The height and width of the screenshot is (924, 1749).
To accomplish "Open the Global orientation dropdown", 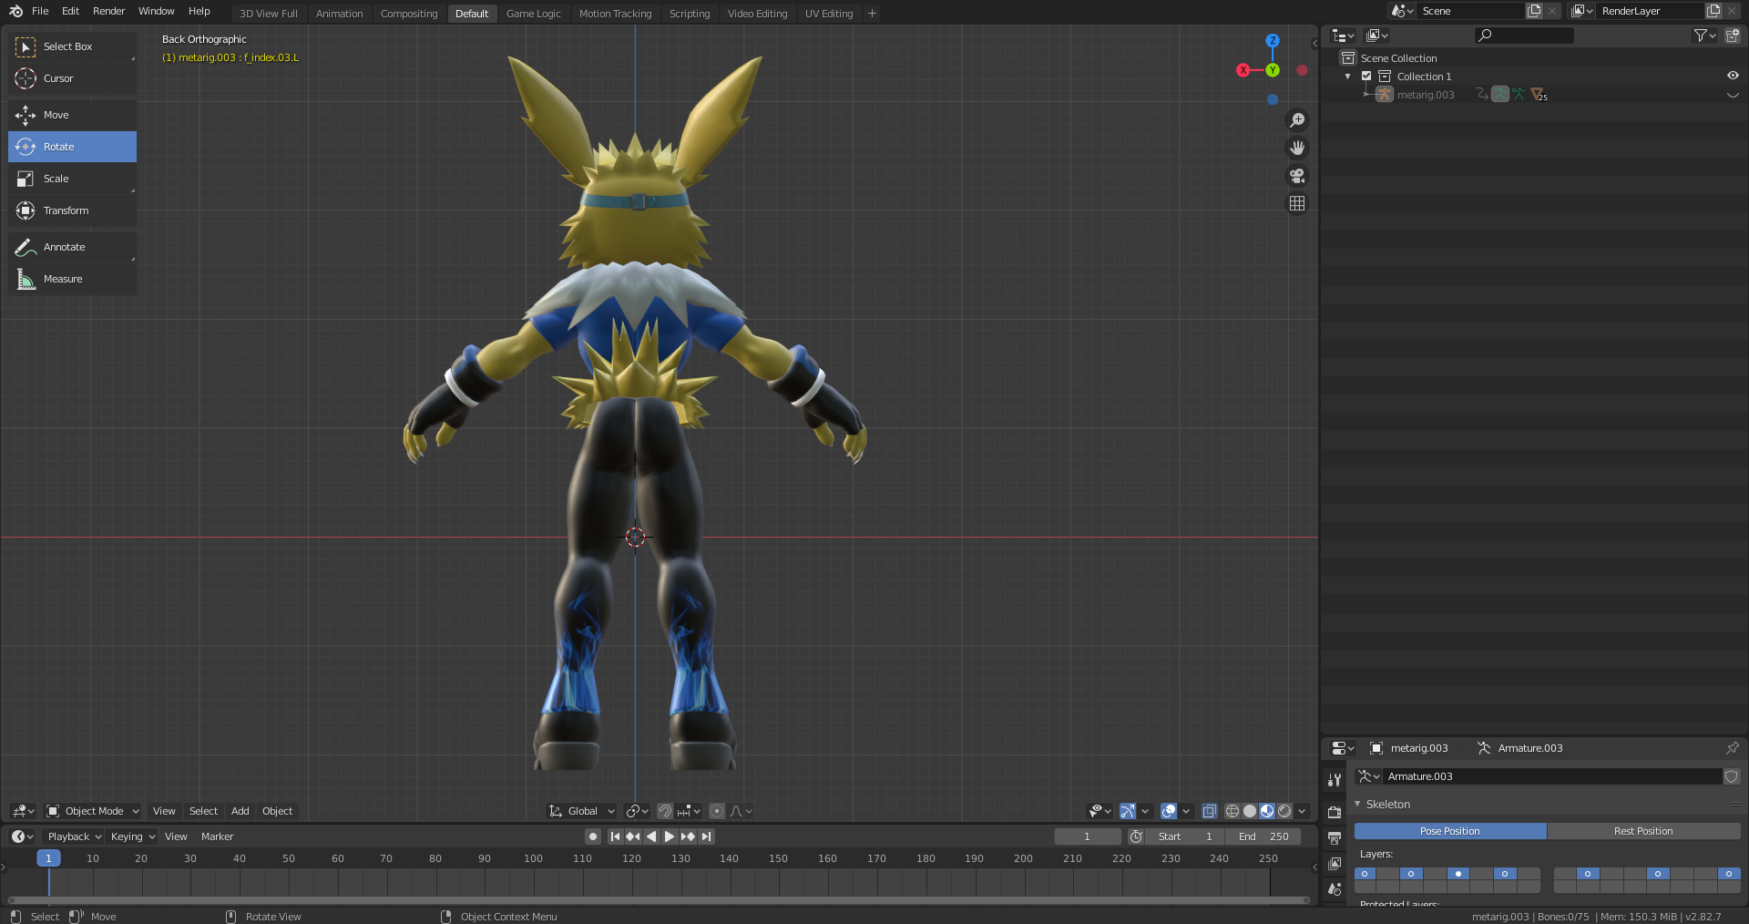I will [582, 811].
